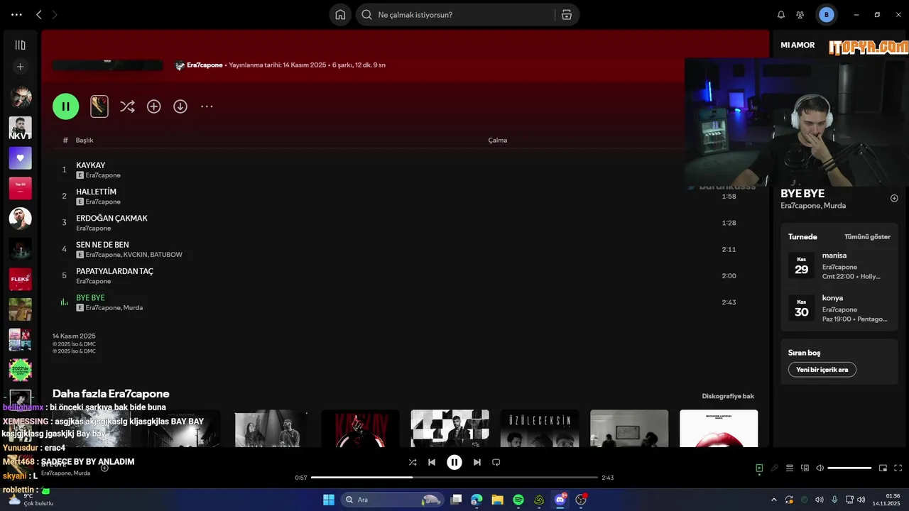Mute using the player speaker icon
909x511 pixels.
click(x=820, y=468)
